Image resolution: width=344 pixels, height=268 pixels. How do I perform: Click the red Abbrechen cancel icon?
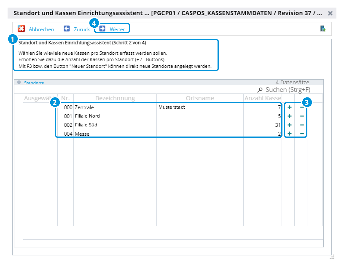click(x=21, y=29)
